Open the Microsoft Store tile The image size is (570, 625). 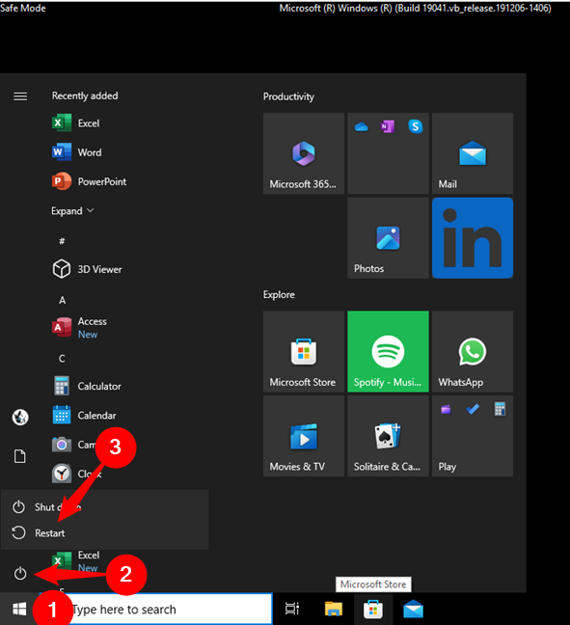point(304,351)
